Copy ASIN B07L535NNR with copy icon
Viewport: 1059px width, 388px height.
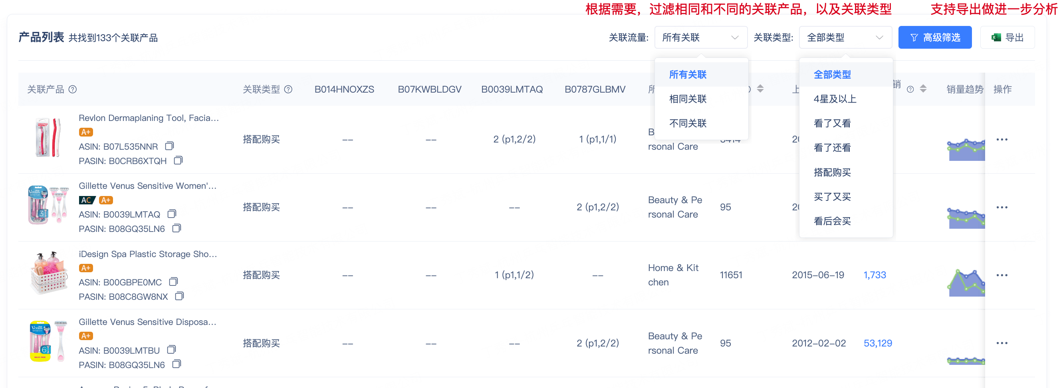(169, 146)
